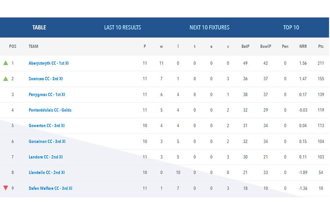Click green up arrow beside Aberystwyth CC

(x=6, y=63)
